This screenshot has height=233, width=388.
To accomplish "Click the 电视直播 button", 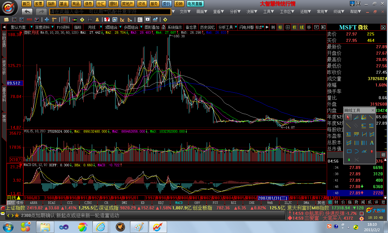I will (x=195, y=4).
